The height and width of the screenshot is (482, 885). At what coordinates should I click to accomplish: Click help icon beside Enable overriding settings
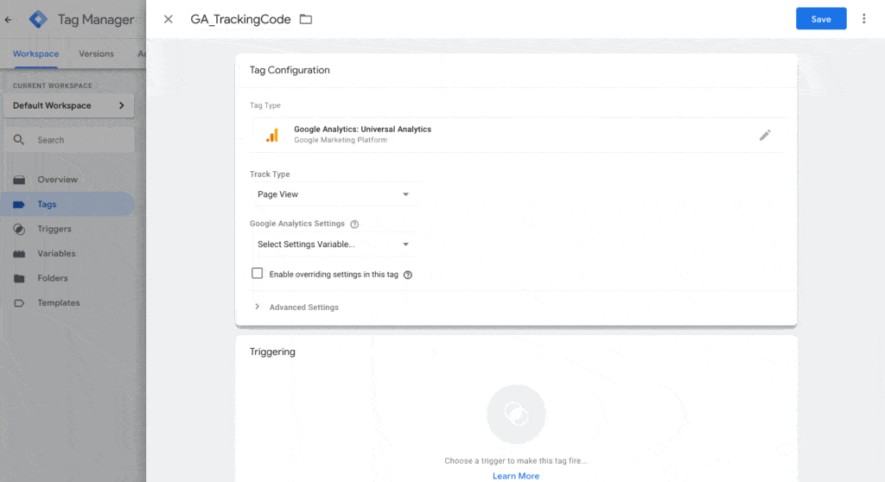click(x=408, y=275)
